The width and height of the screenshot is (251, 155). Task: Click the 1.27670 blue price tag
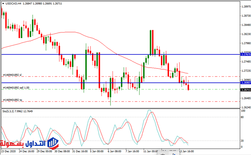pyautogui.click(x=246, y=54)
